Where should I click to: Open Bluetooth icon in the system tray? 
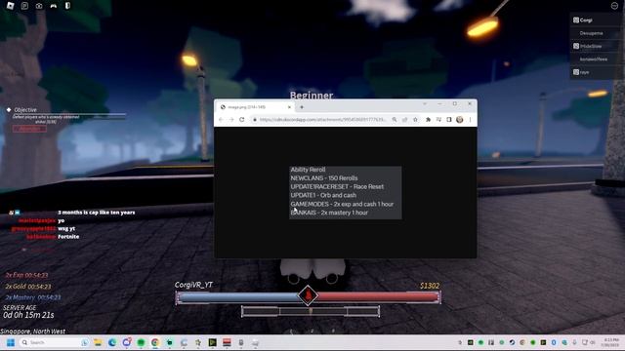coord(554,342)
